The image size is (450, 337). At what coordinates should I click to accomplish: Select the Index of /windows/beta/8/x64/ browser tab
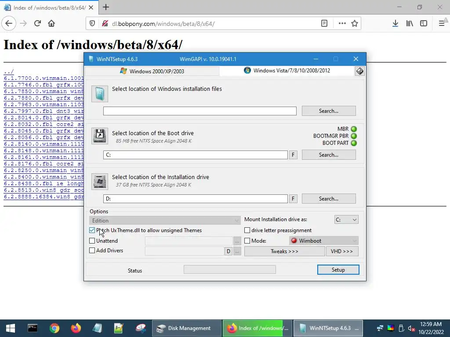49,8
